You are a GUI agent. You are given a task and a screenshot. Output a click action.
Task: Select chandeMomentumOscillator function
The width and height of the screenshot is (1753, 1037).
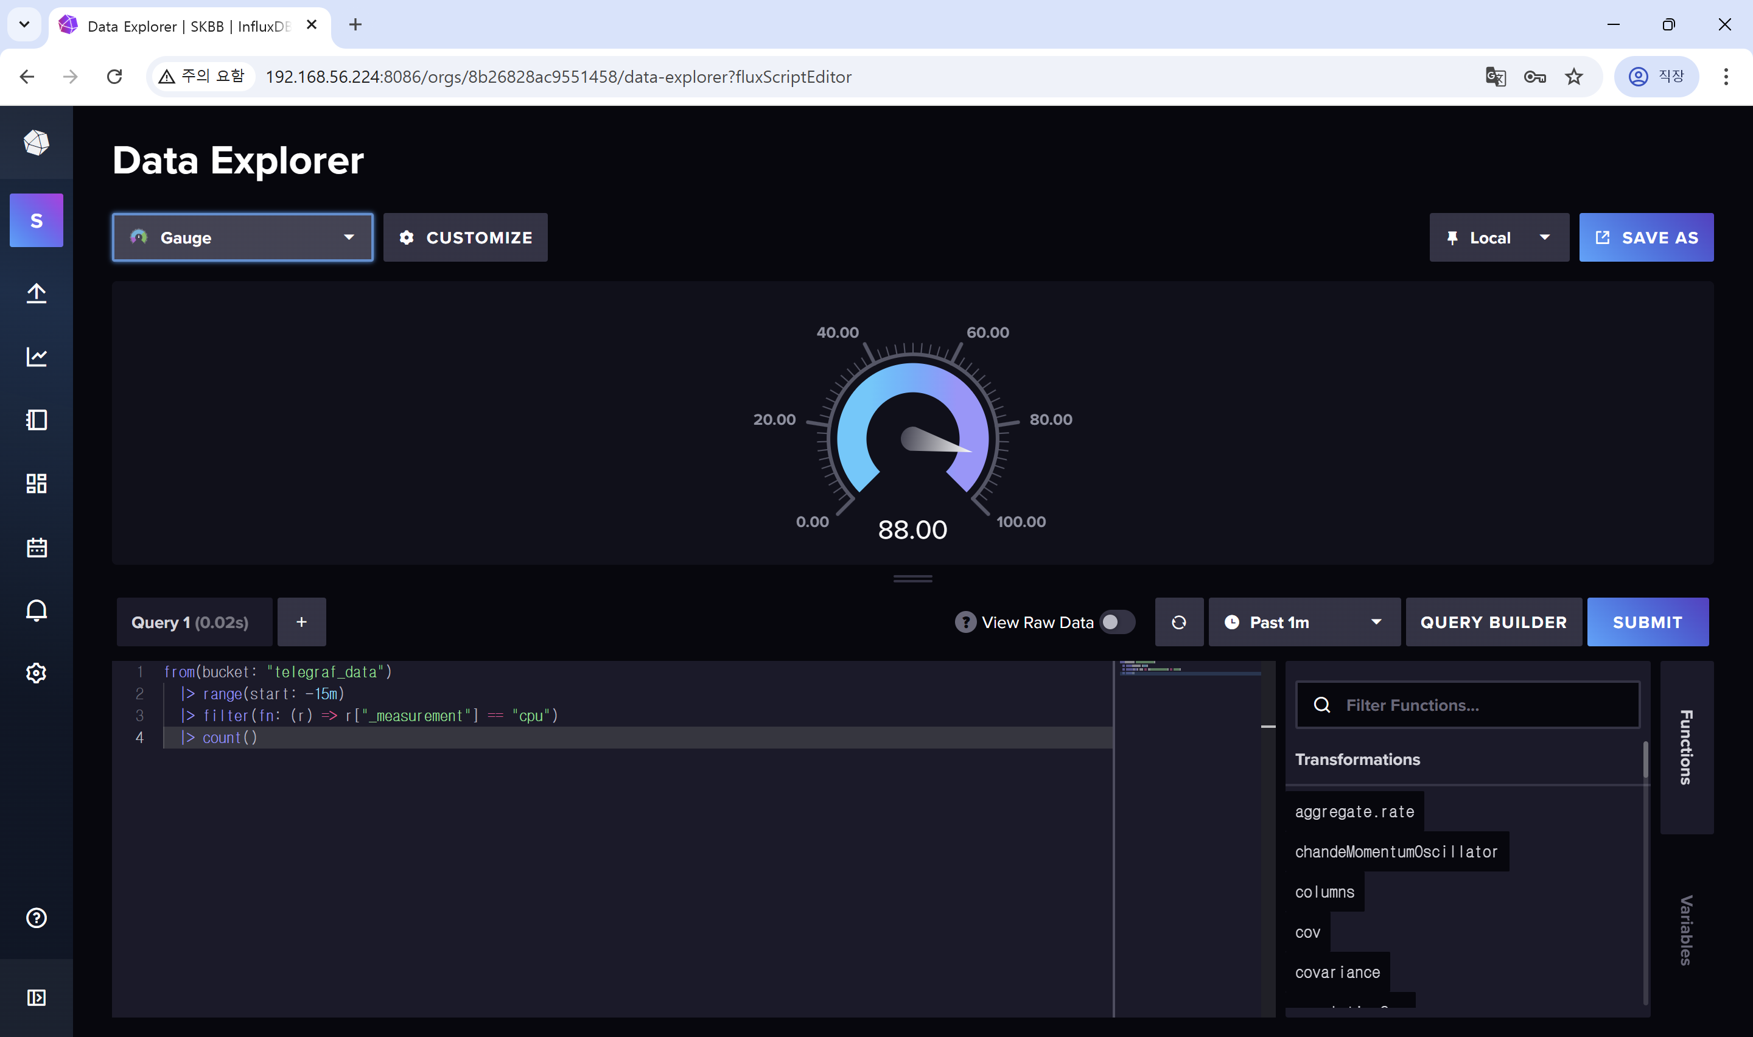click(1397, 852)
